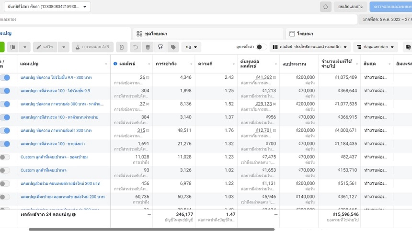Open the คอลัมน์ columns preset dropdown
Image resolution: width=412 pixels, height=231 pixels.
point(310,47)
